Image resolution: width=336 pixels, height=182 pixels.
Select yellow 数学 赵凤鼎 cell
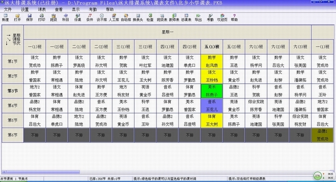[212, 61]
